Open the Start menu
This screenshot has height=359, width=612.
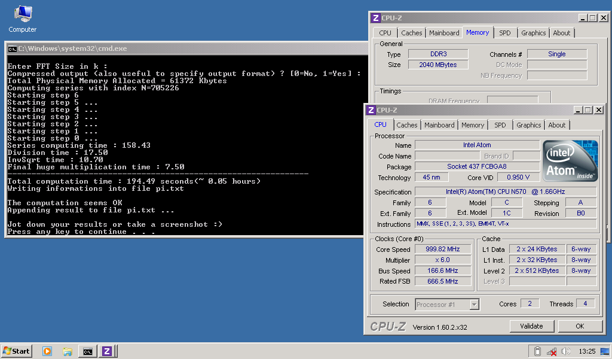pos(16,351)
